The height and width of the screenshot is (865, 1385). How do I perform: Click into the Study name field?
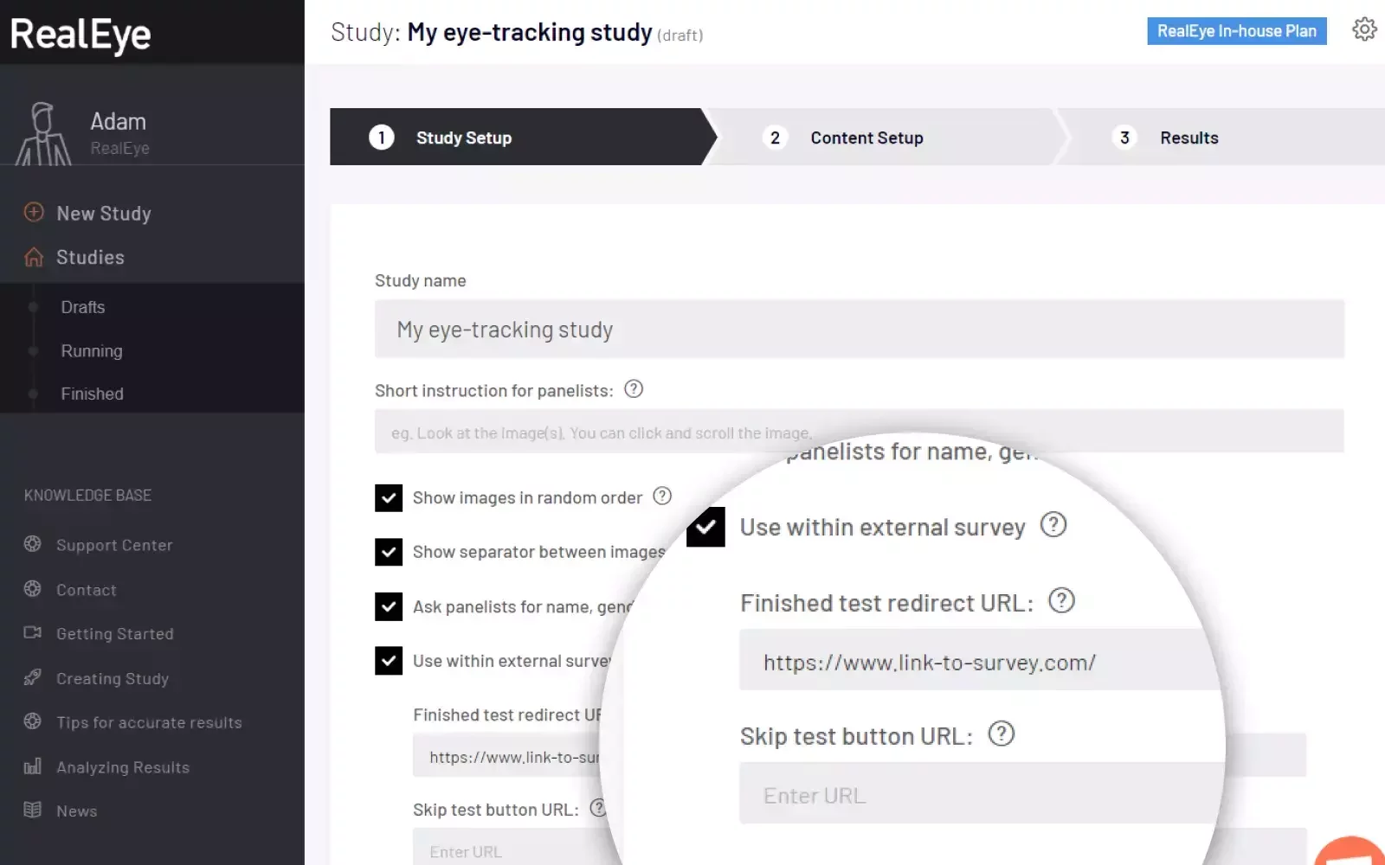[x=859, y=330]
